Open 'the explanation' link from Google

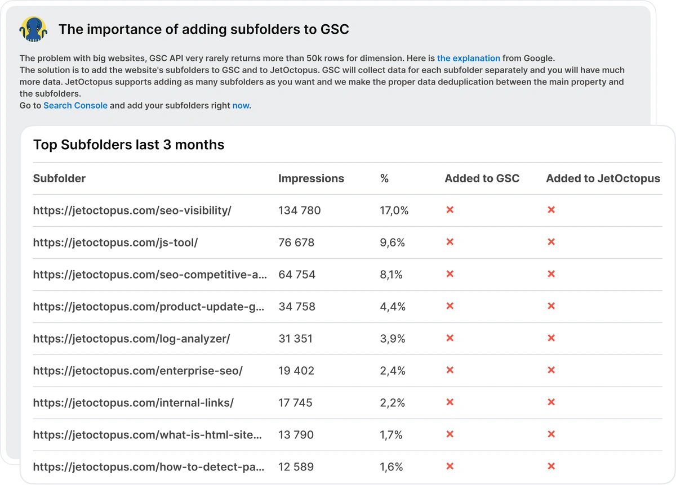(468, 58)
